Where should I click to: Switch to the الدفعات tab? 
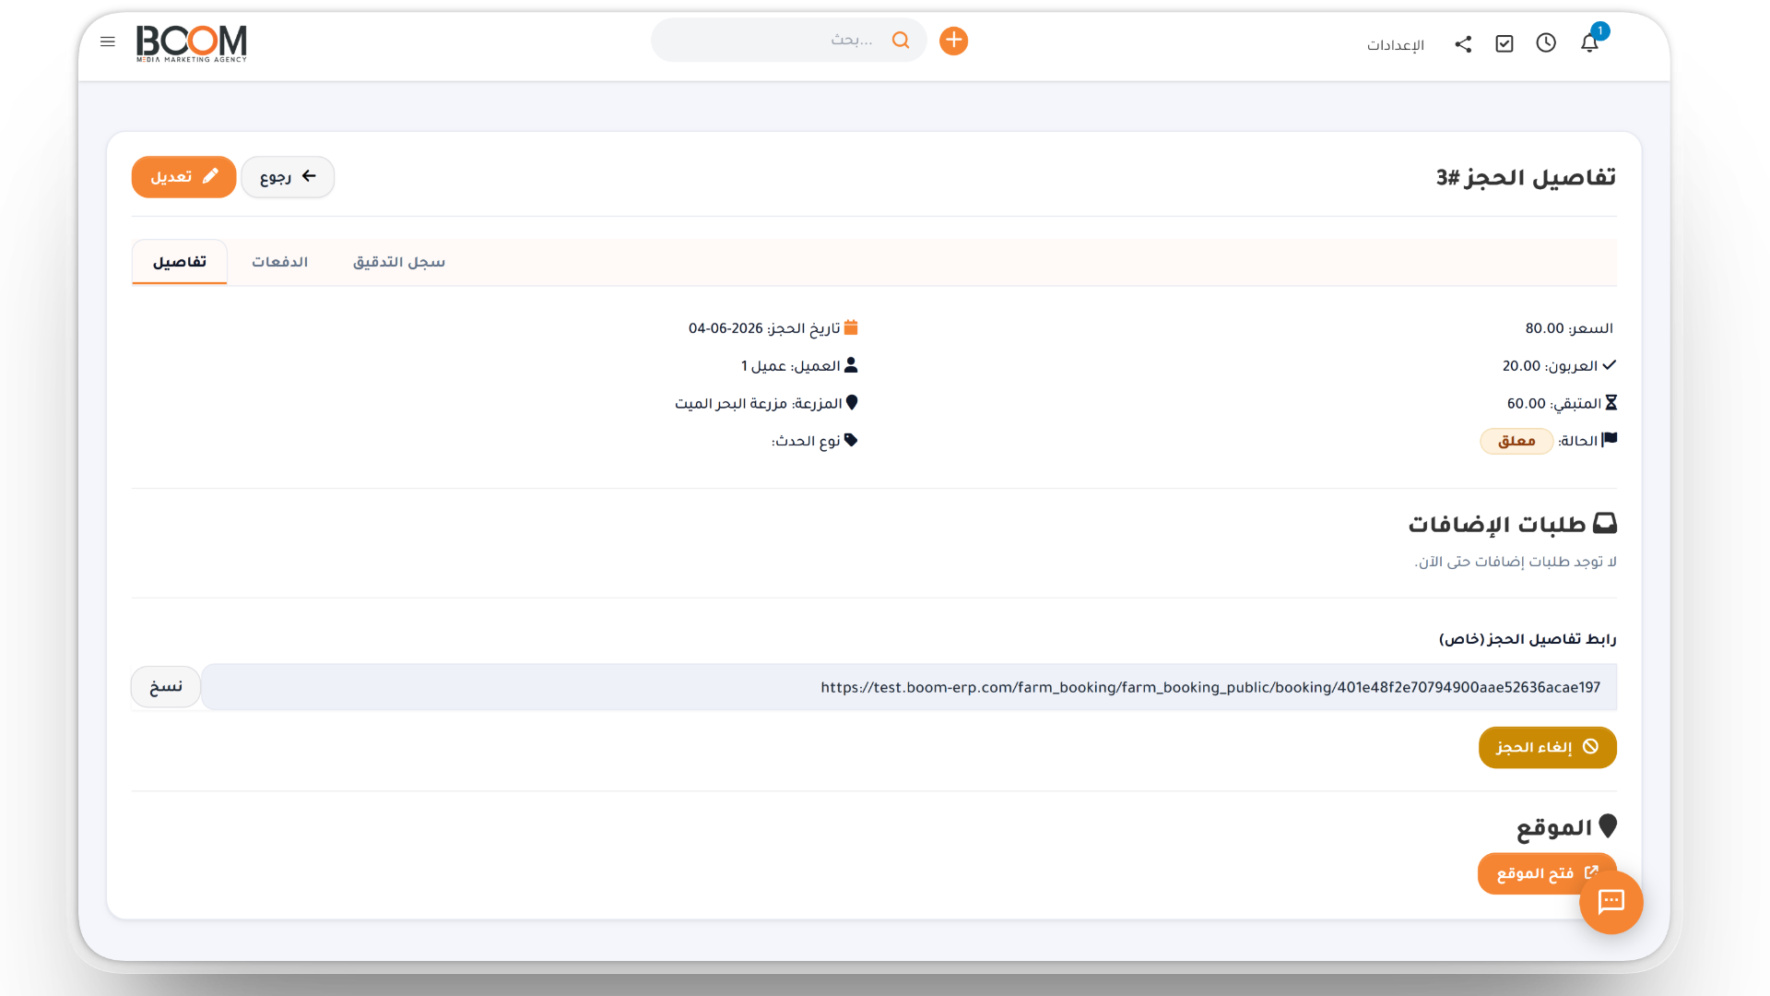point(280,262)
